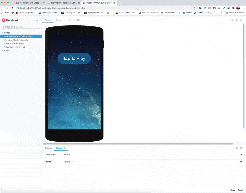Switch to Button With Knobs browser tab
246x193 pixels.
coord(27,3)
